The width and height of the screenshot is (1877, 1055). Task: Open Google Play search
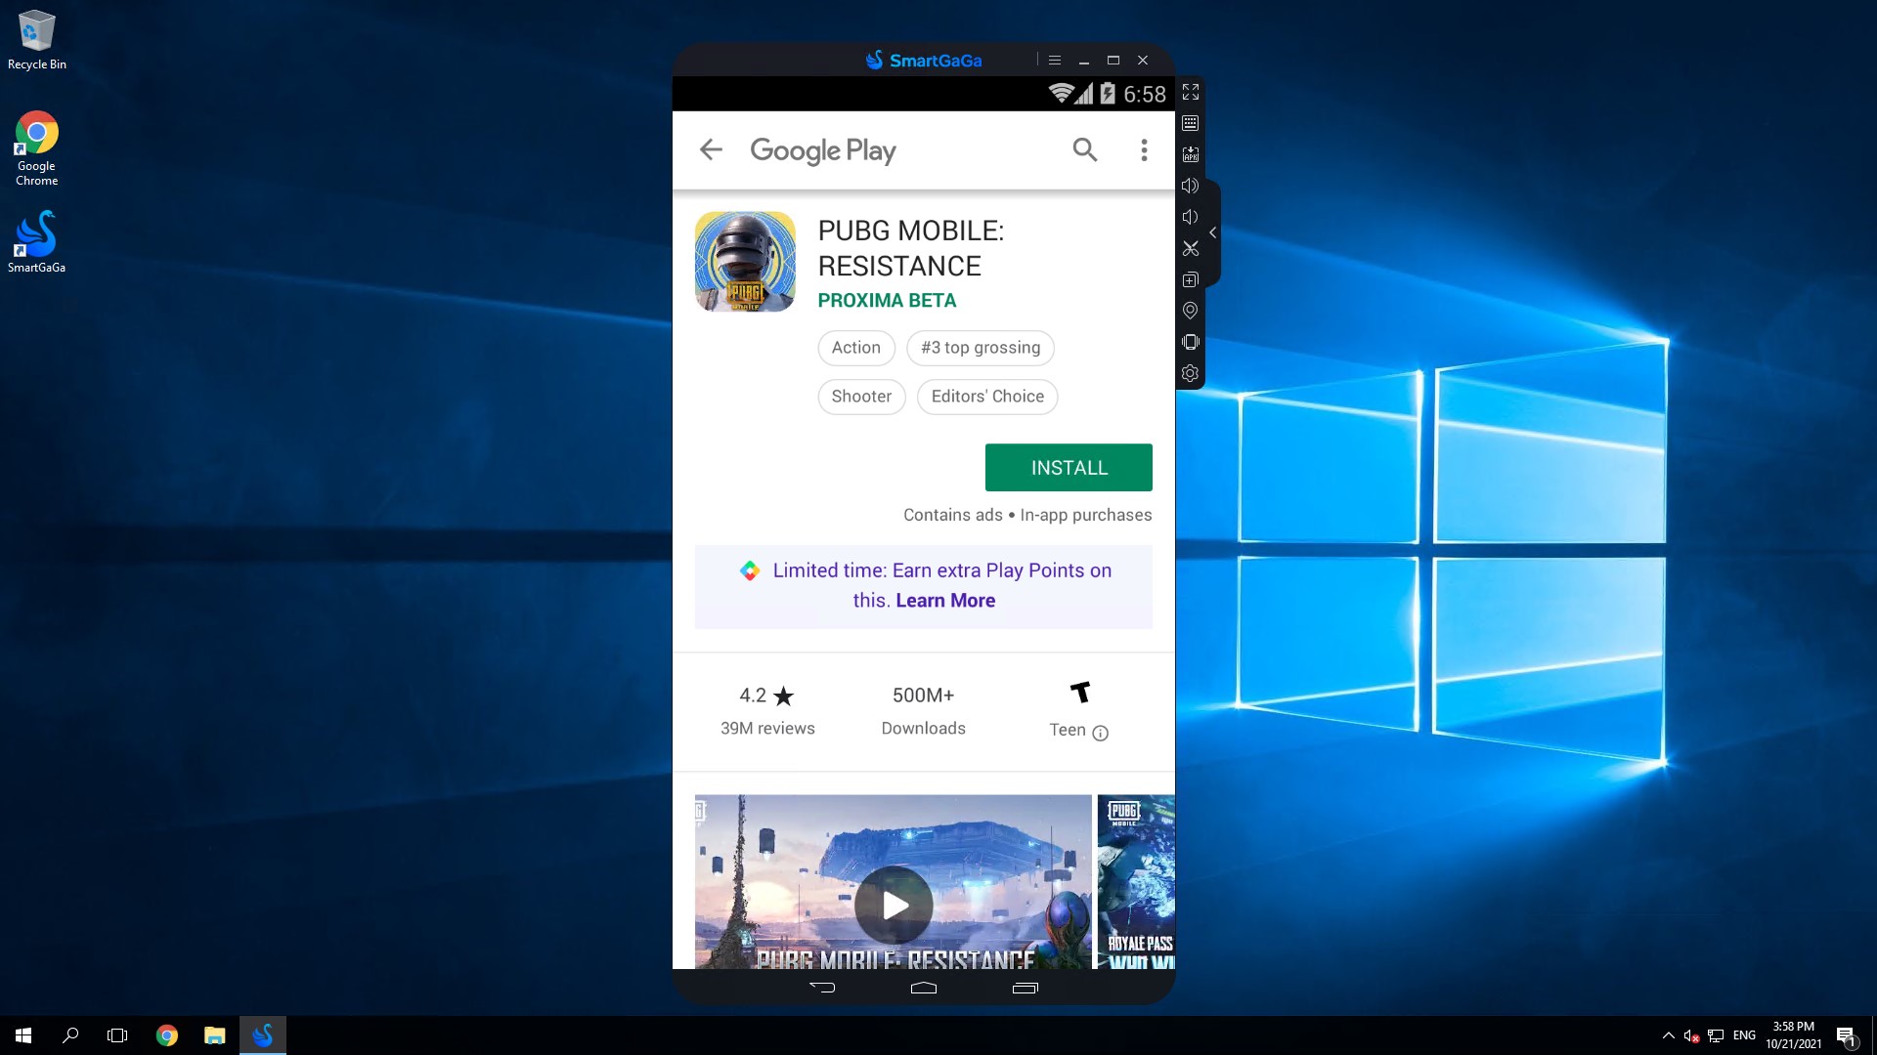[1084, 149]
